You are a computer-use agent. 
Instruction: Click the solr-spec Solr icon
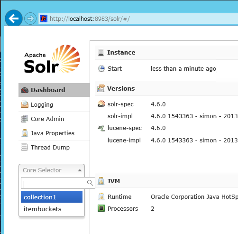101,104
